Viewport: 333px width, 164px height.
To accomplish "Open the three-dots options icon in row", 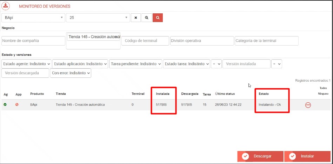I will pyautogui.click(x=308, y=105).
